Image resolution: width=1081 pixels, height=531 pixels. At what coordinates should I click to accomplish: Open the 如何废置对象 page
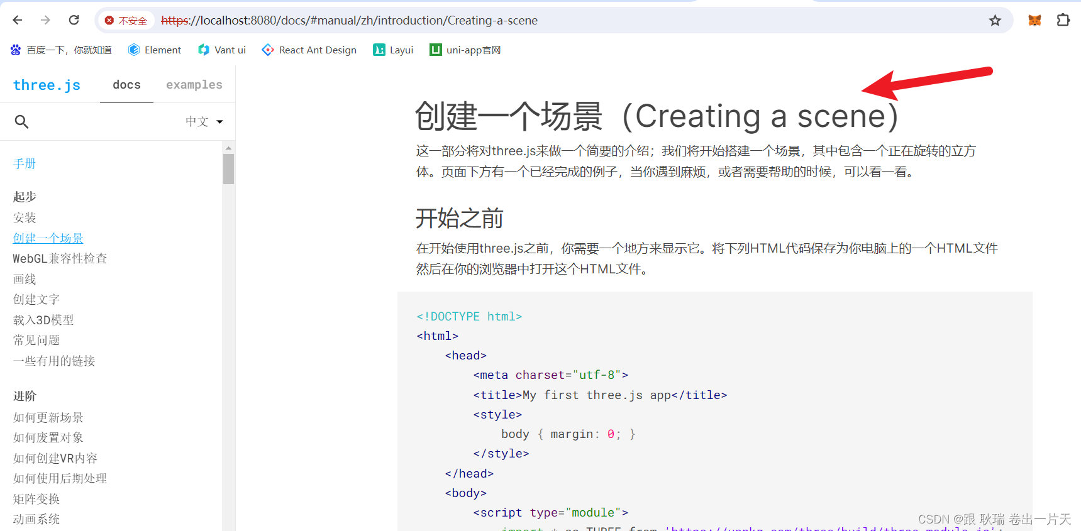[48, 437]
